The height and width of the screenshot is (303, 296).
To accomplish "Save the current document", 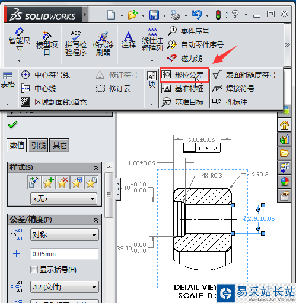I will tap(154, 15).
